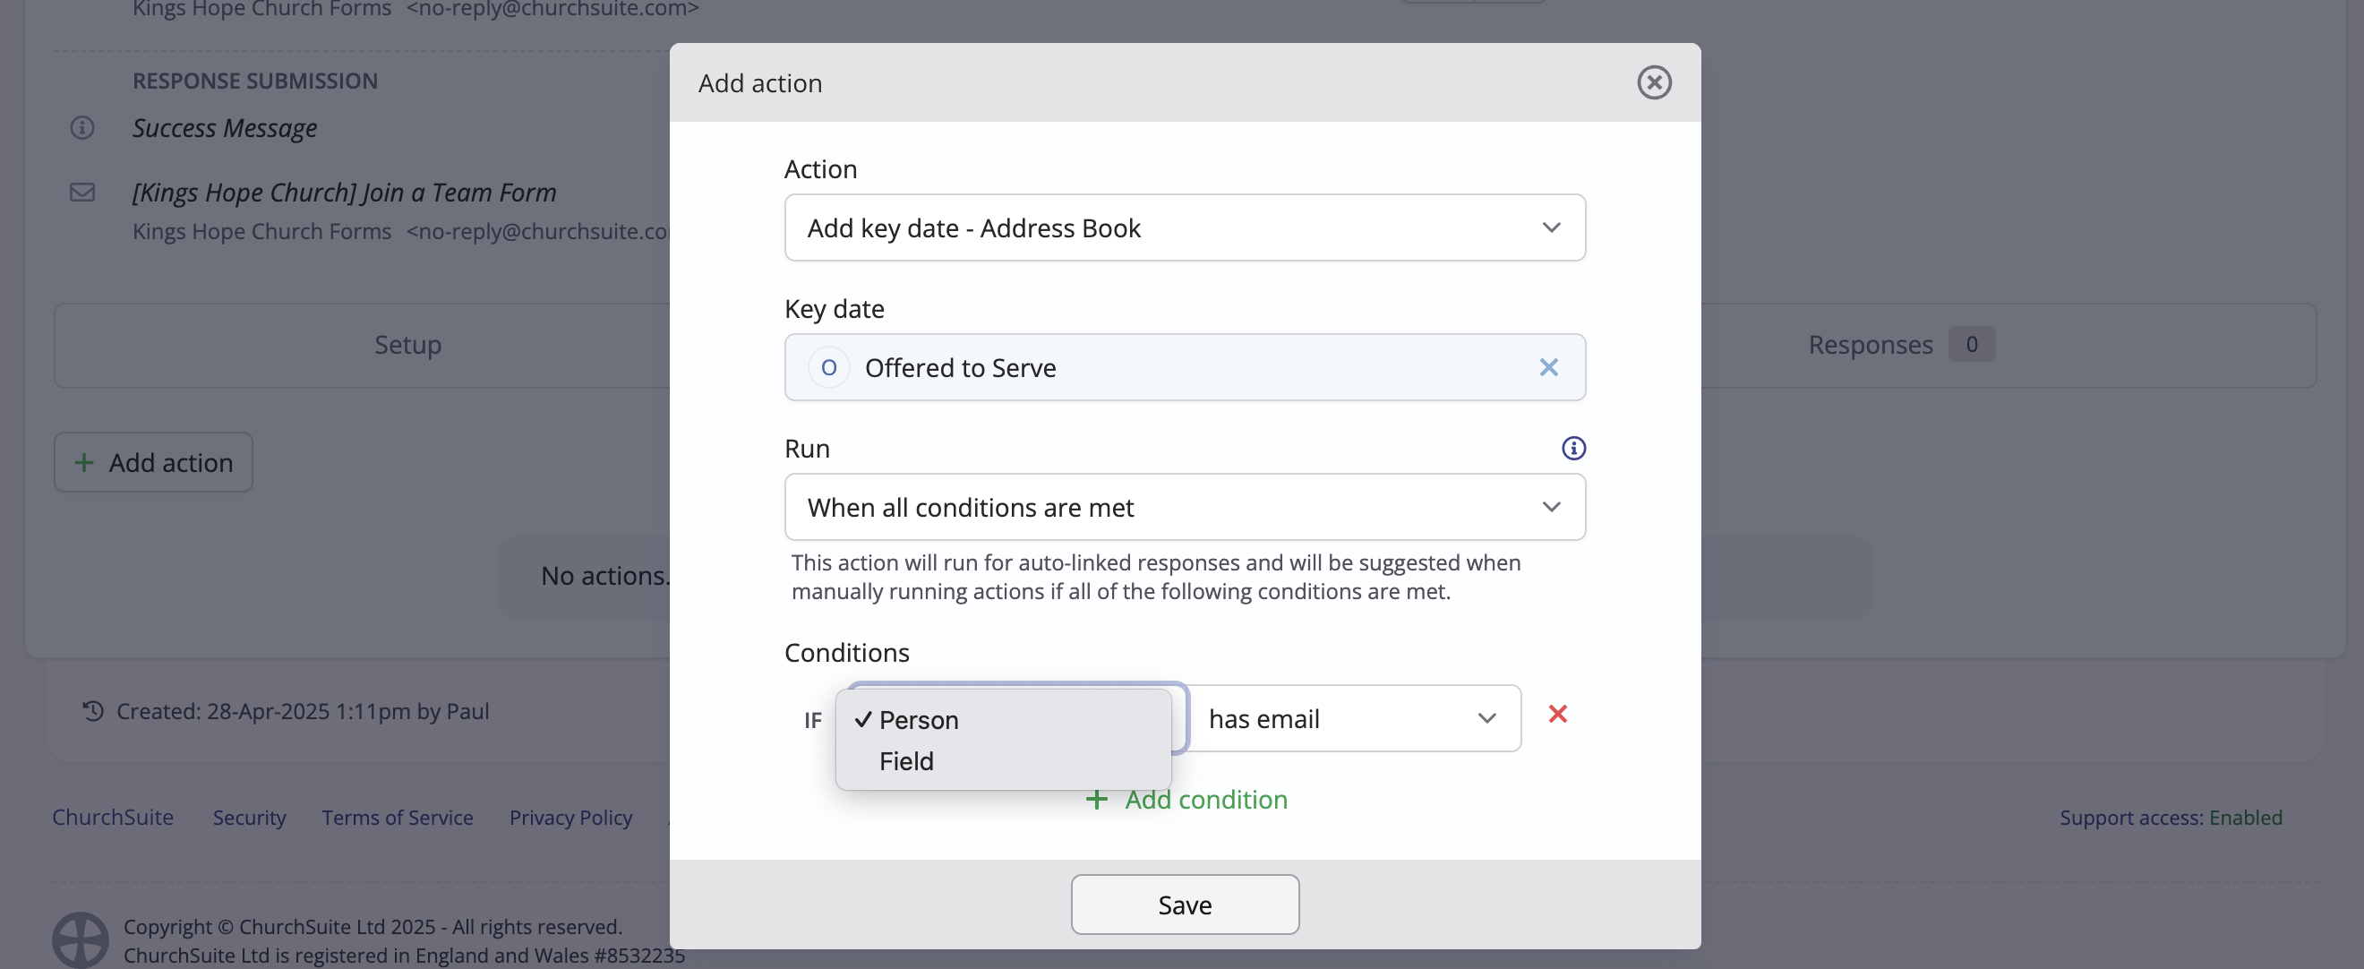The height and width of the screenshot is (969, 2364).
Task: Click the RESPONSE SUBMISSION heading
Action: point(254,81)
